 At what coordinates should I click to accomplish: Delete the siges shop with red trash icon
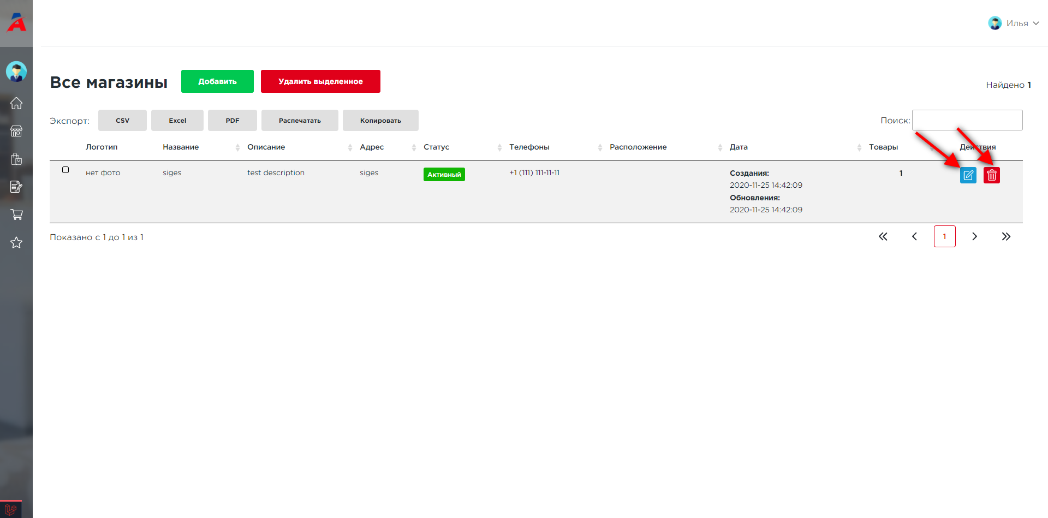coord(992,175)
